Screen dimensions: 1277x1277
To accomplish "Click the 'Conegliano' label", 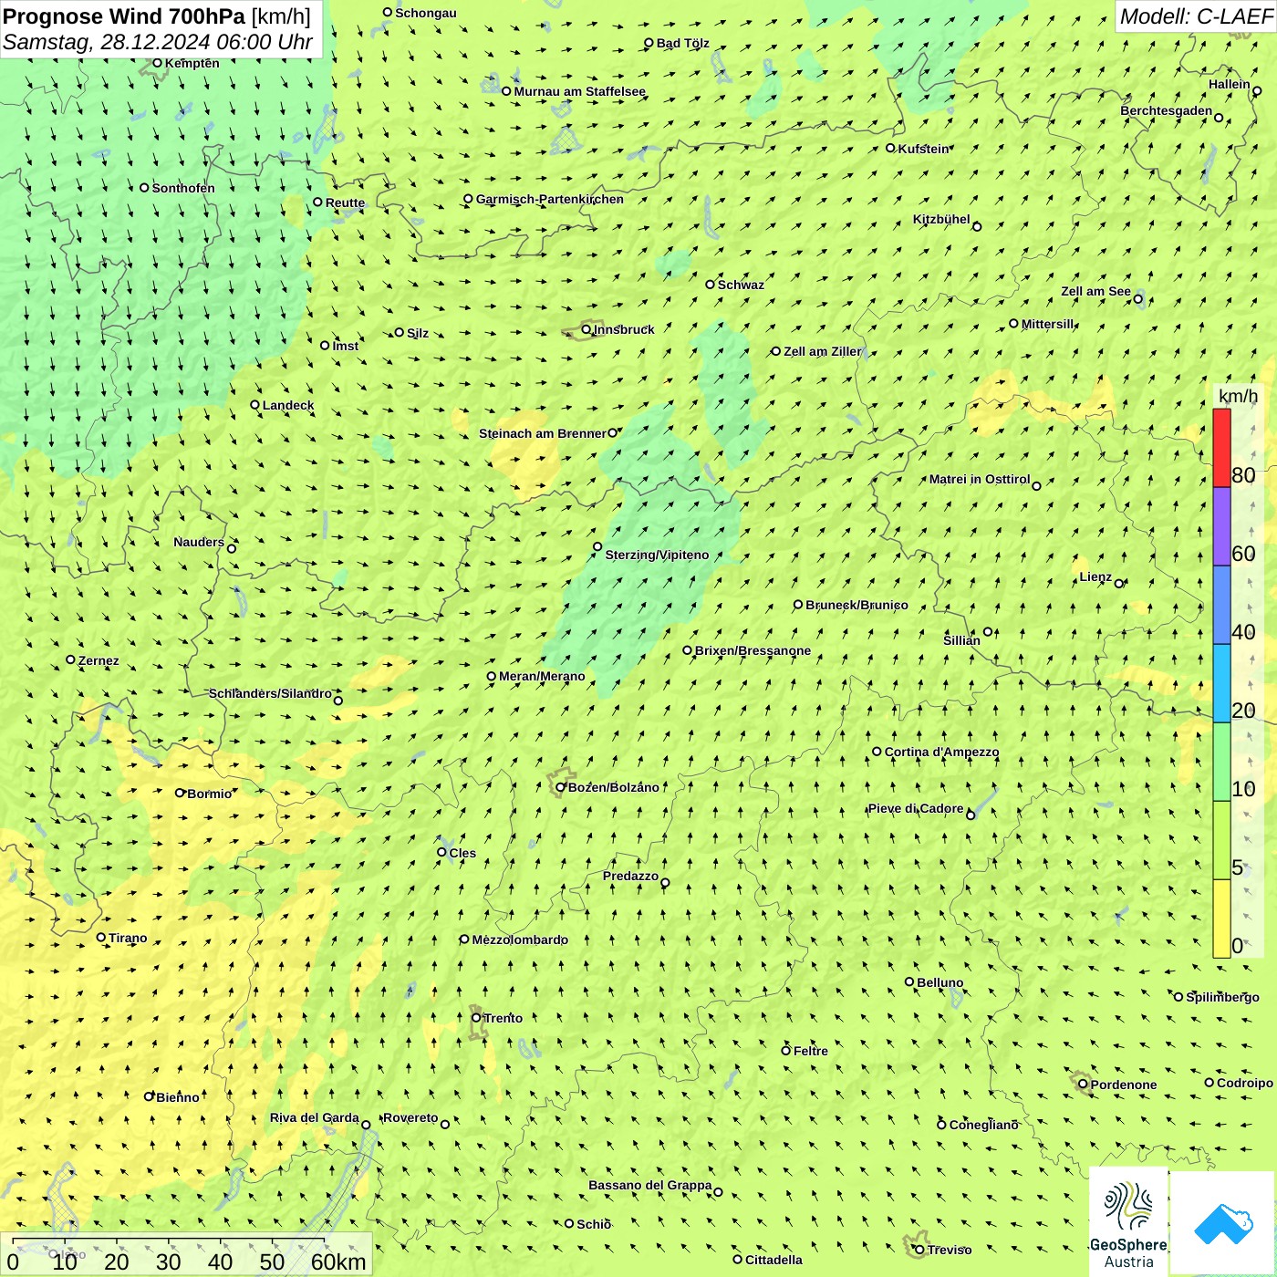I will coord(984,1125).
